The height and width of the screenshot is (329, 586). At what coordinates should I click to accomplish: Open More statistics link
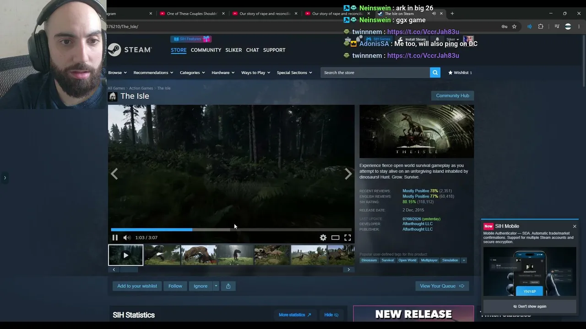coord(295,315)
